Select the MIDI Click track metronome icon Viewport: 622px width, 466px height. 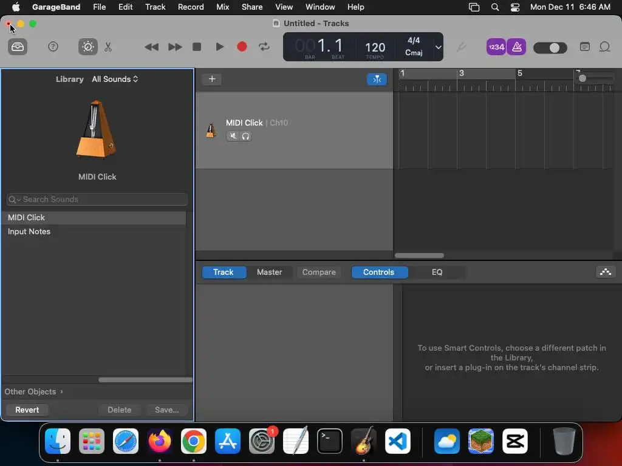coord(211,130)
